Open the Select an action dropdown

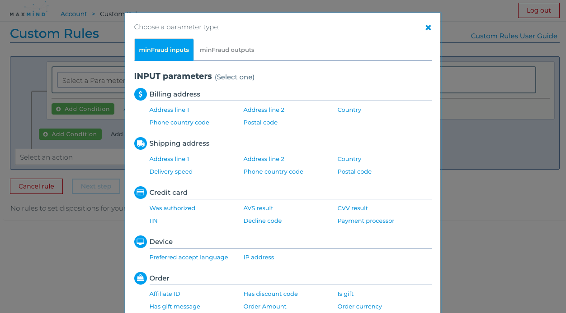click(x=70, y=157)
